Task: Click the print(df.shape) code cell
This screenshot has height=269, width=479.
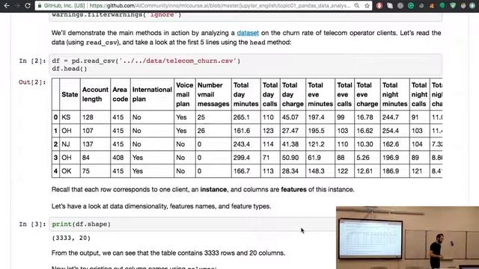Action: click(x=192, y=224)
